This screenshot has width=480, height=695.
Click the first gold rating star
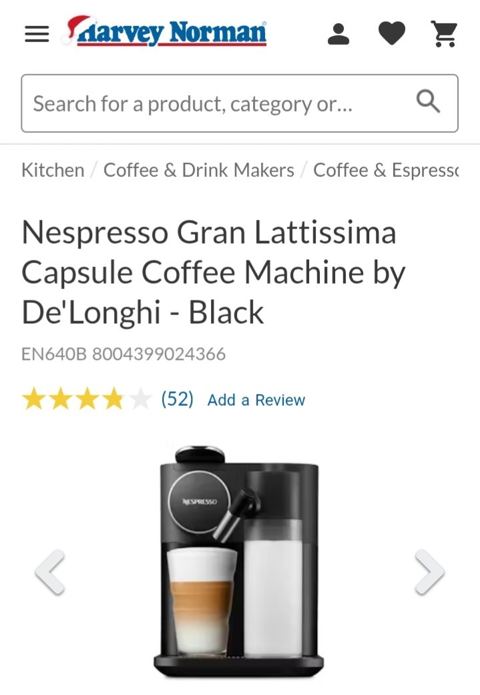point(33,399)
